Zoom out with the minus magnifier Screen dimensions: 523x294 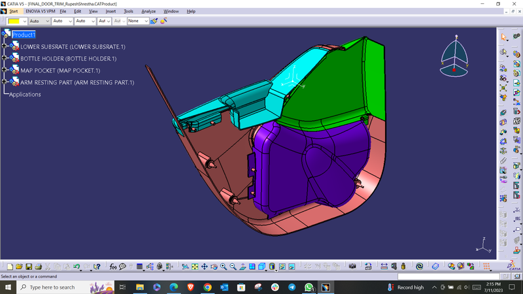(233, 267)
